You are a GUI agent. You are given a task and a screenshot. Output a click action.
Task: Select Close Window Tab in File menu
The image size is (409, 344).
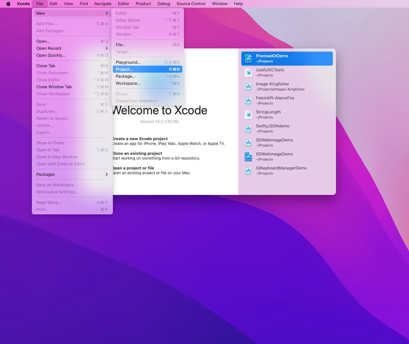coord(72,87)
